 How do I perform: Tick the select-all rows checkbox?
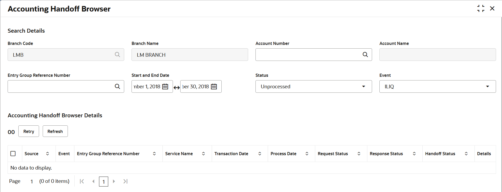pos(13,154)
